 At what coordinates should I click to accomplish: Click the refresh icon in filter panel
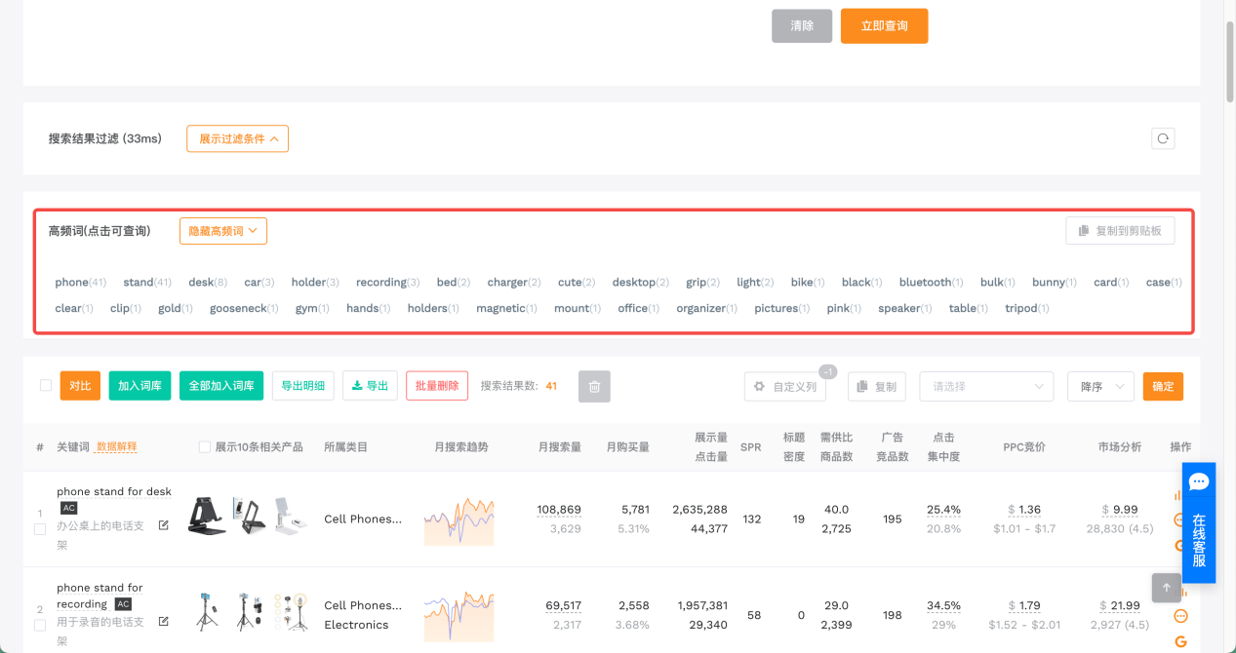coord(1163,138)
